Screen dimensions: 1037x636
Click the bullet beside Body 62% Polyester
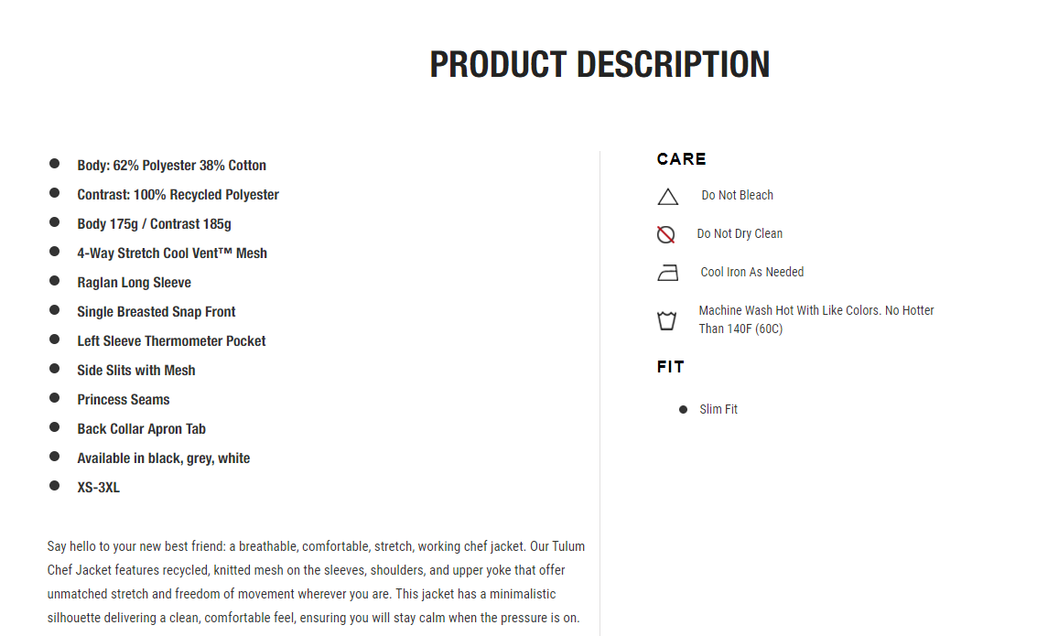click(x=54, y=163)
